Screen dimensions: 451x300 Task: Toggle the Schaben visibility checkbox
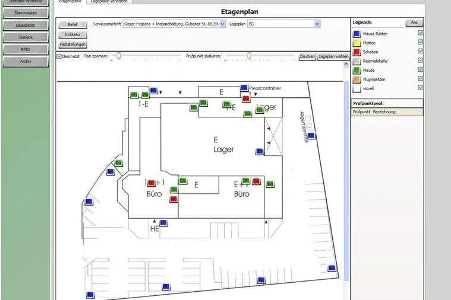pyautogui.click(x=420, y=51)
